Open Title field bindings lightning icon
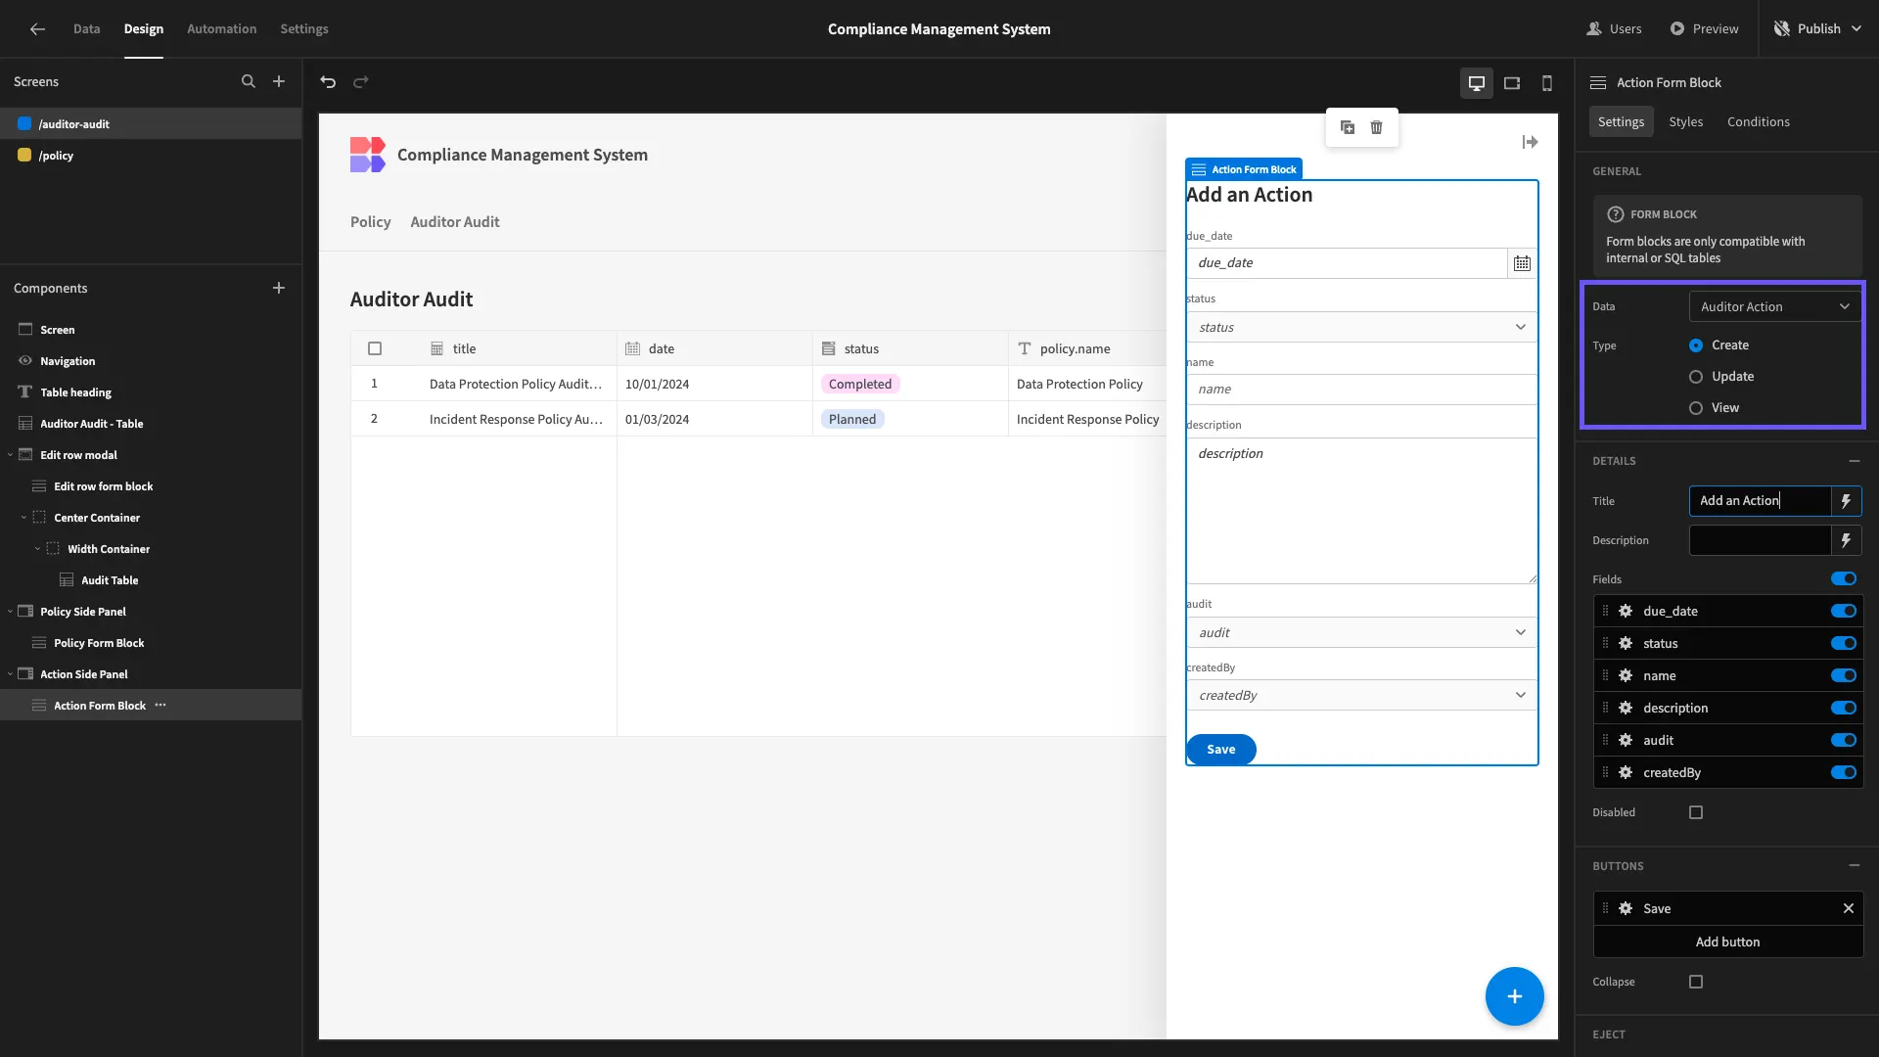1879x1057 pixels. click(x=1846, y=500)
